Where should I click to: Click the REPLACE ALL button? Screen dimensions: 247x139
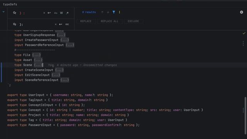[x=110, y=21]
